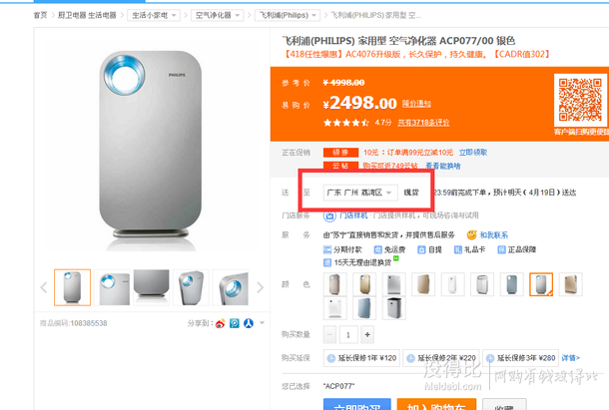609x410 pixels.
Task: Show previous product thumbnails arrow
Action: click(44, 287)
